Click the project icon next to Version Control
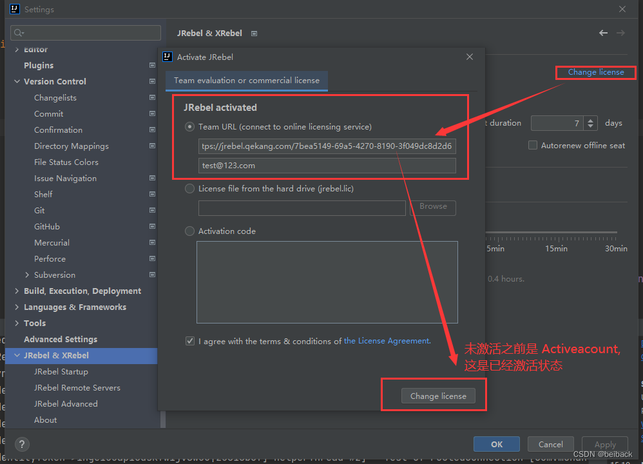The image size is (643, 464). (152, 81)
